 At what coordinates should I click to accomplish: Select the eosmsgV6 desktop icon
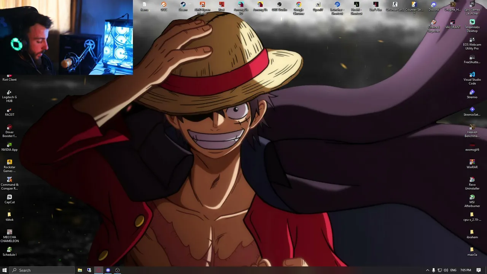(472, 147)
